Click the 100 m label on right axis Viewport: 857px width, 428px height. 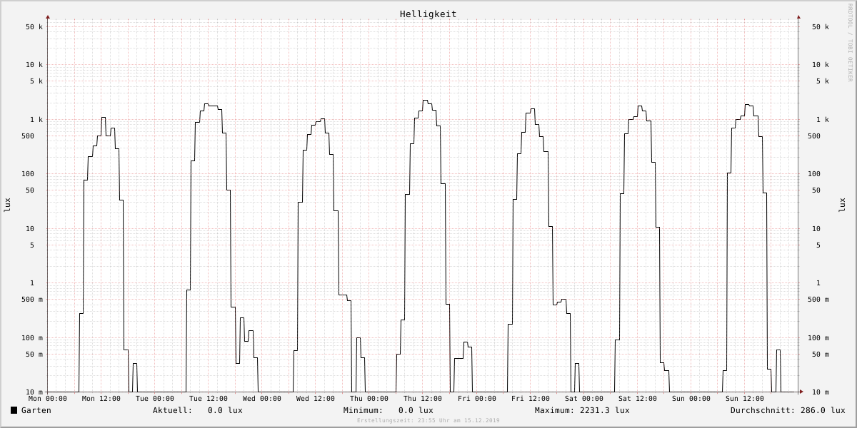(x=818, y=338)
